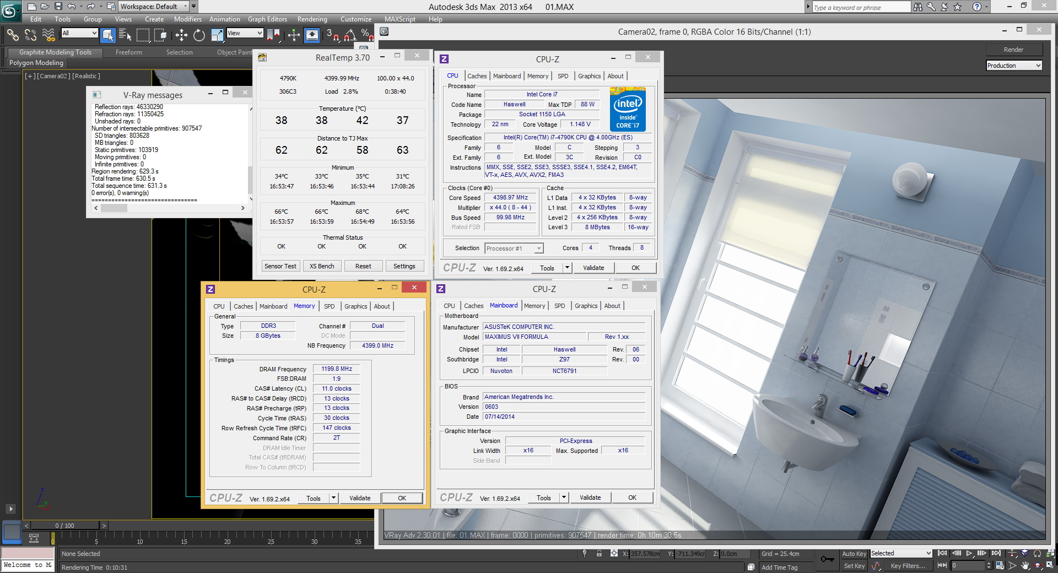Screen dimensions: 1058x573
Task: Open the Rendering menu
Action: (x=312, y=19)
